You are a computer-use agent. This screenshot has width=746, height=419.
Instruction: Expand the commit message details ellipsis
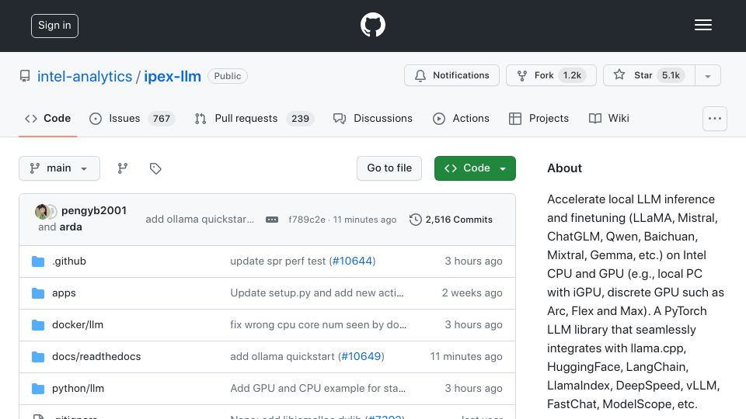pyautogui.click(x=272, y=220)
